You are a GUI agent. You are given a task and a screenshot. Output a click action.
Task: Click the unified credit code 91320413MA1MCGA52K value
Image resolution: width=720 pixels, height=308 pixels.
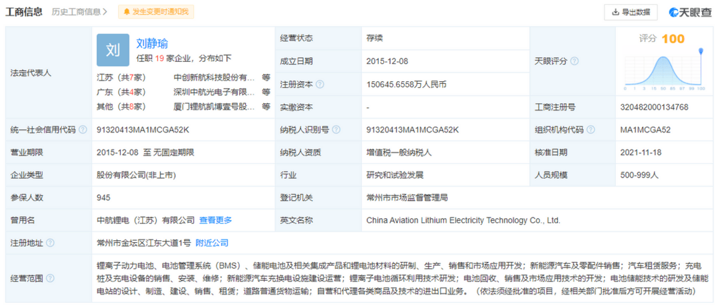click(x=143, y=130)
